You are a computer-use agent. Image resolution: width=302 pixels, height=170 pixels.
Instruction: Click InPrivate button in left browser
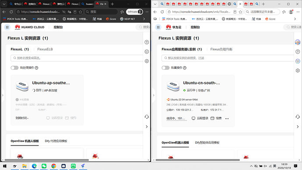tap(134, 12)
